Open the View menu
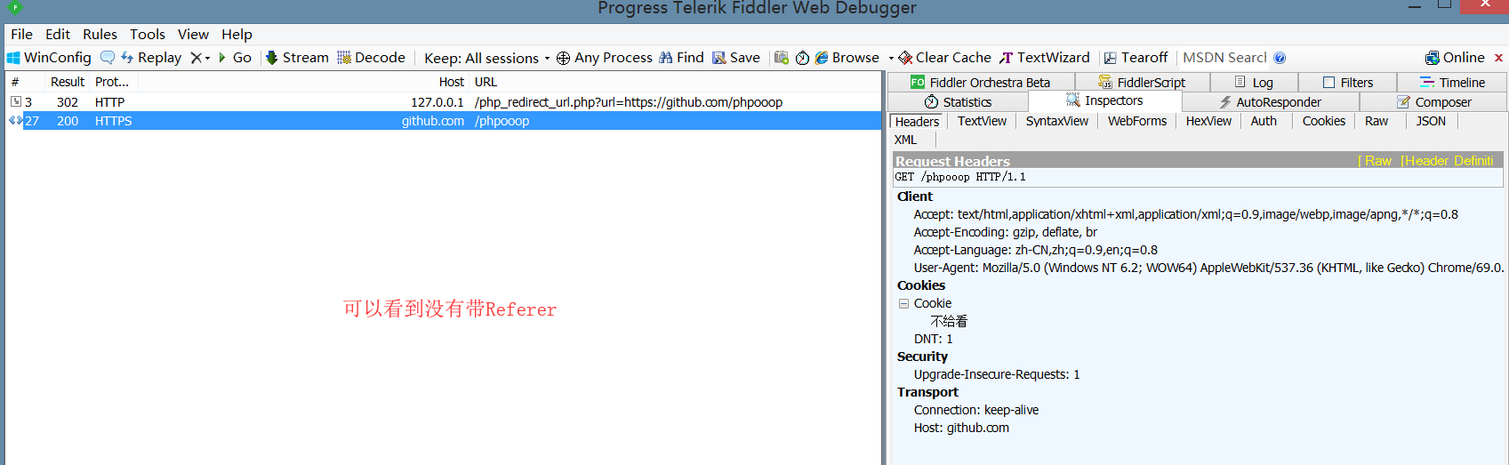This screenshot has width=1509, height=465. click(193, 34)
